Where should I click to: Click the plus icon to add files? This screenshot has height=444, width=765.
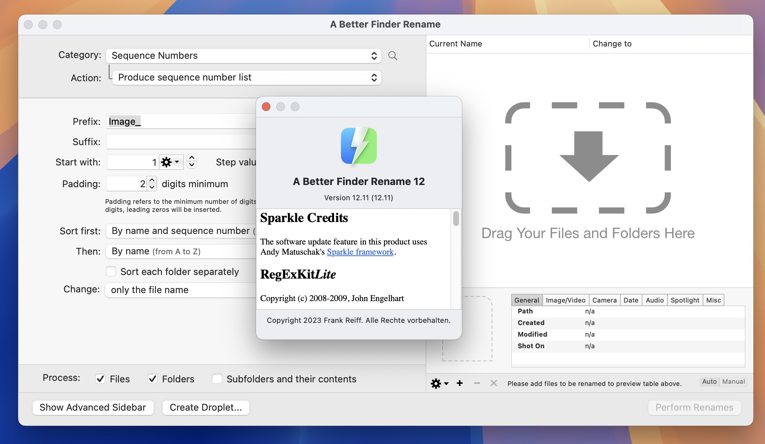(x=460, y=383)
